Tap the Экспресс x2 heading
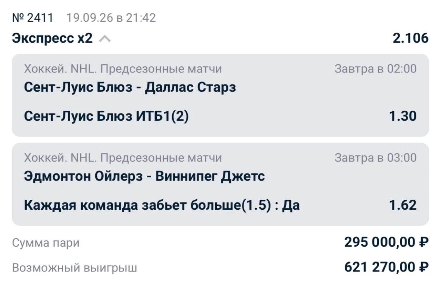Screen dimensions: 441x288 coord(52,38)
